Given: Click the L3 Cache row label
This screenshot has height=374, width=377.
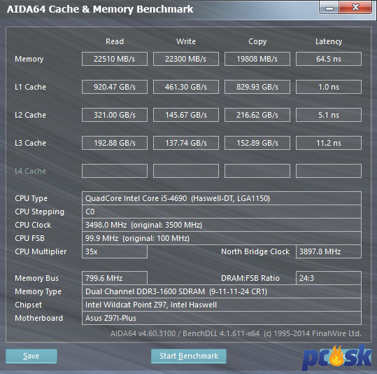Looking at the screenshot, I should (30, 143).
